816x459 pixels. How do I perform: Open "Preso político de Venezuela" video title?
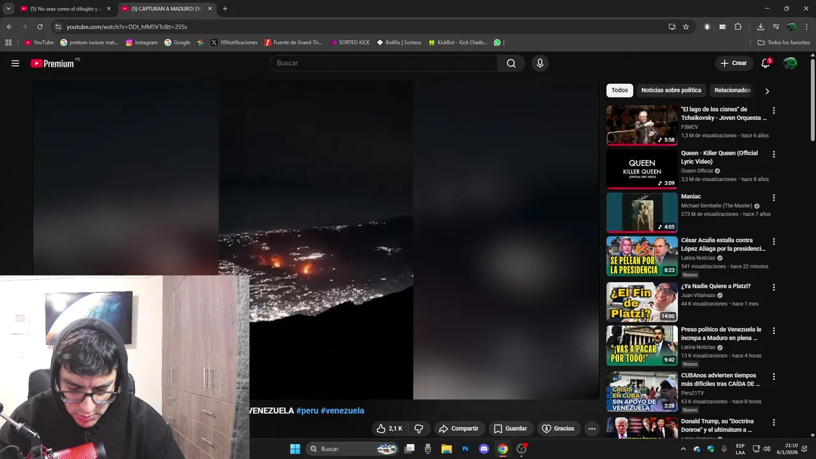click(x=721, y=333)
